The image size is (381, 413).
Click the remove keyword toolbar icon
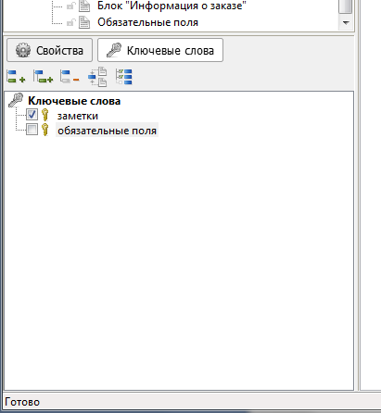coord(70,76)
